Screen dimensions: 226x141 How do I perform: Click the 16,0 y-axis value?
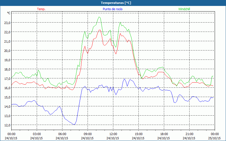coord(8,88)
